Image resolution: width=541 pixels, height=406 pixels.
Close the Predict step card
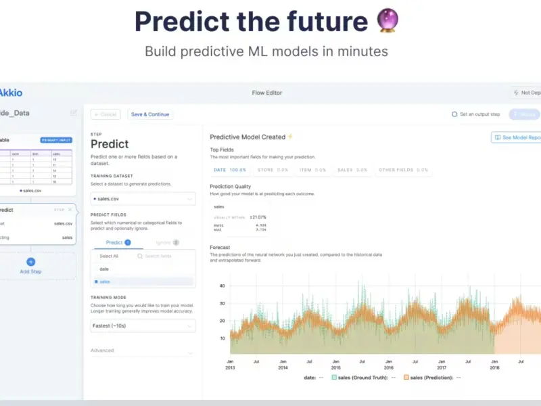70,210
